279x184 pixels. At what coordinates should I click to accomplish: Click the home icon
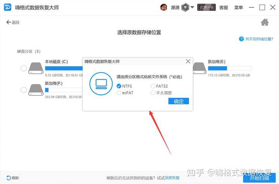(x=265, y=22)
